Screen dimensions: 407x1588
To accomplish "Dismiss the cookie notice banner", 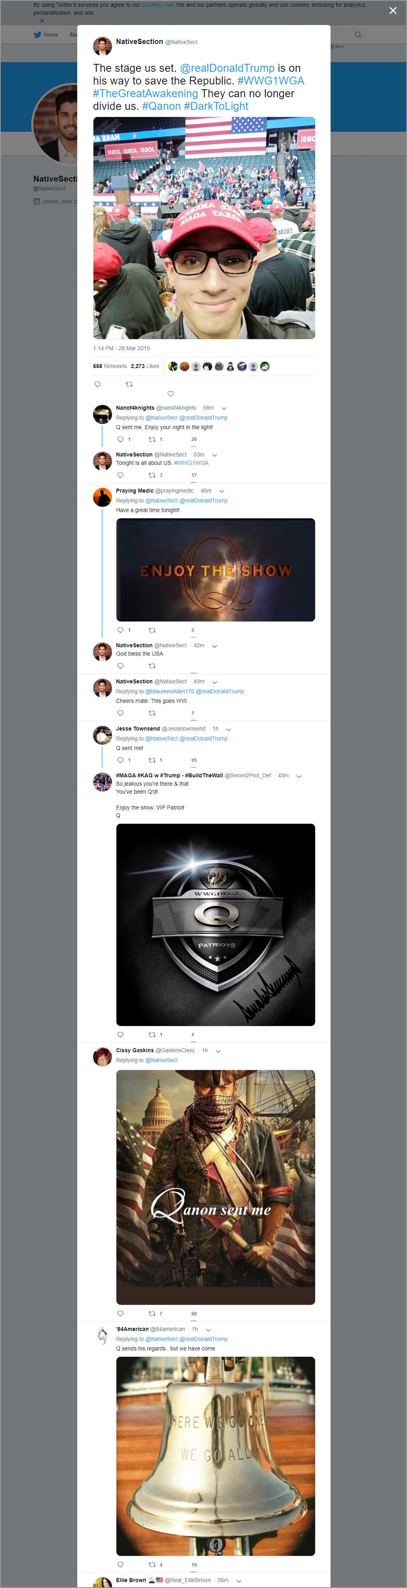I will [42, 21].
